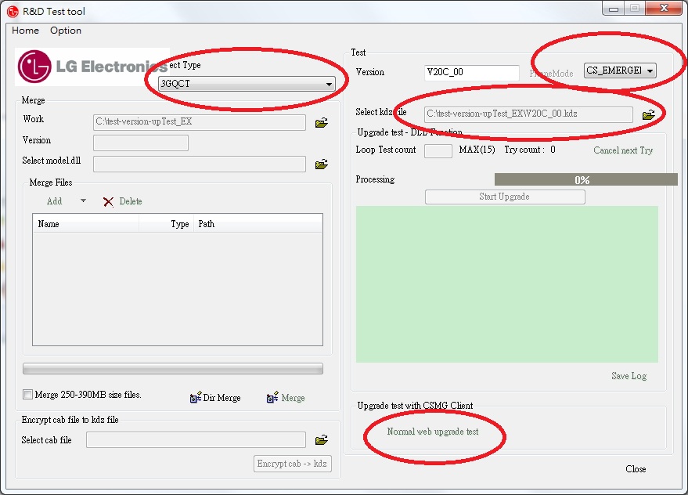The width and height of the screenshot is (688, 495).
Task: Close the window with the red X button
Action: [665, 8]
